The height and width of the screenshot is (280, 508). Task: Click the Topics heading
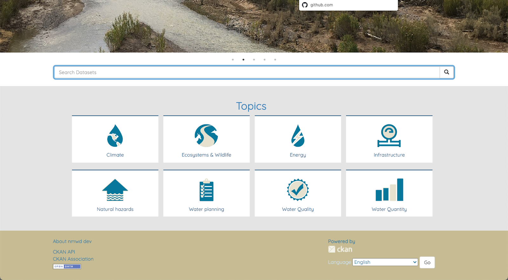(x=251, y=106)
